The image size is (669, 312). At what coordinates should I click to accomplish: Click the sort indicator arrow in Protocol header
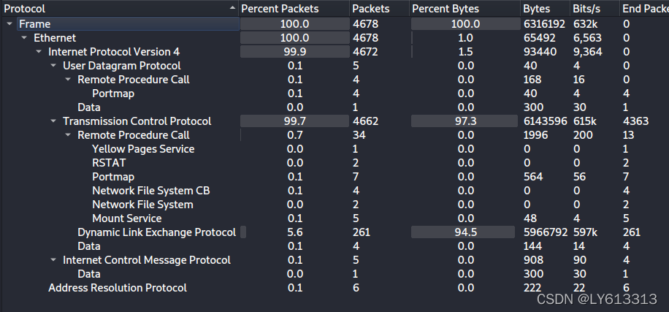[x=232, y=8]
